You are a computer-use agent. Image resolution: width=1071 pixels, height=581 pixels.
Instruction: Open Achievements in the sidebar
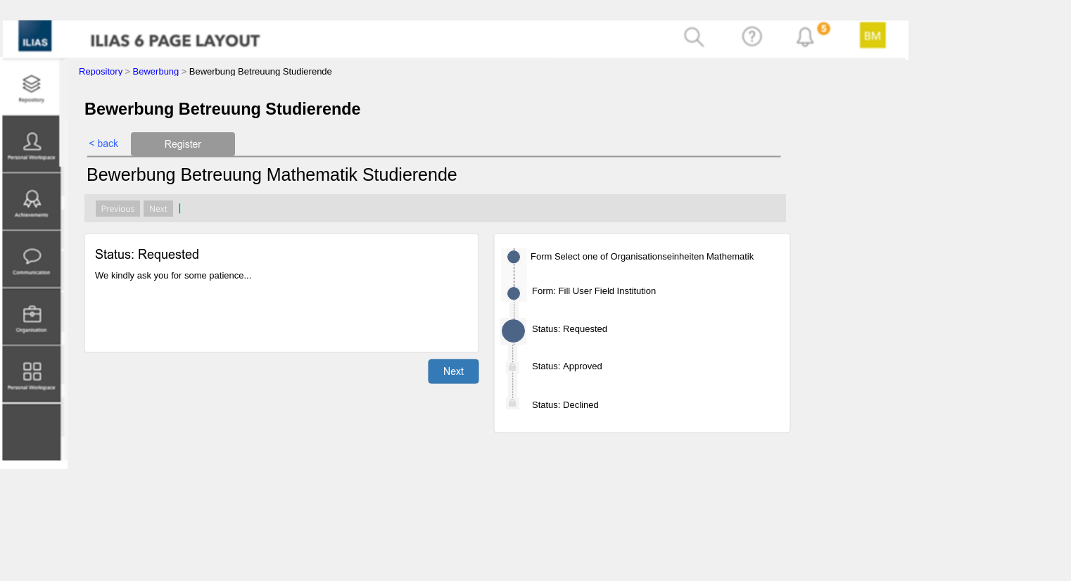coord(31,202)
